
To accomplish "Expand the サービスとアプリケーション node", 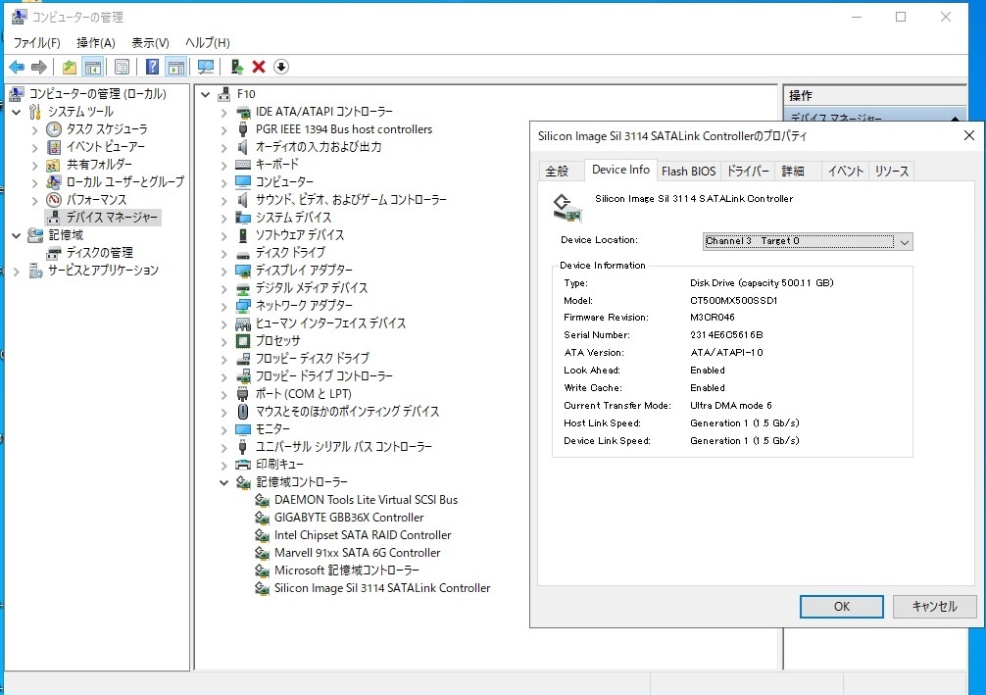I will 17,272.
